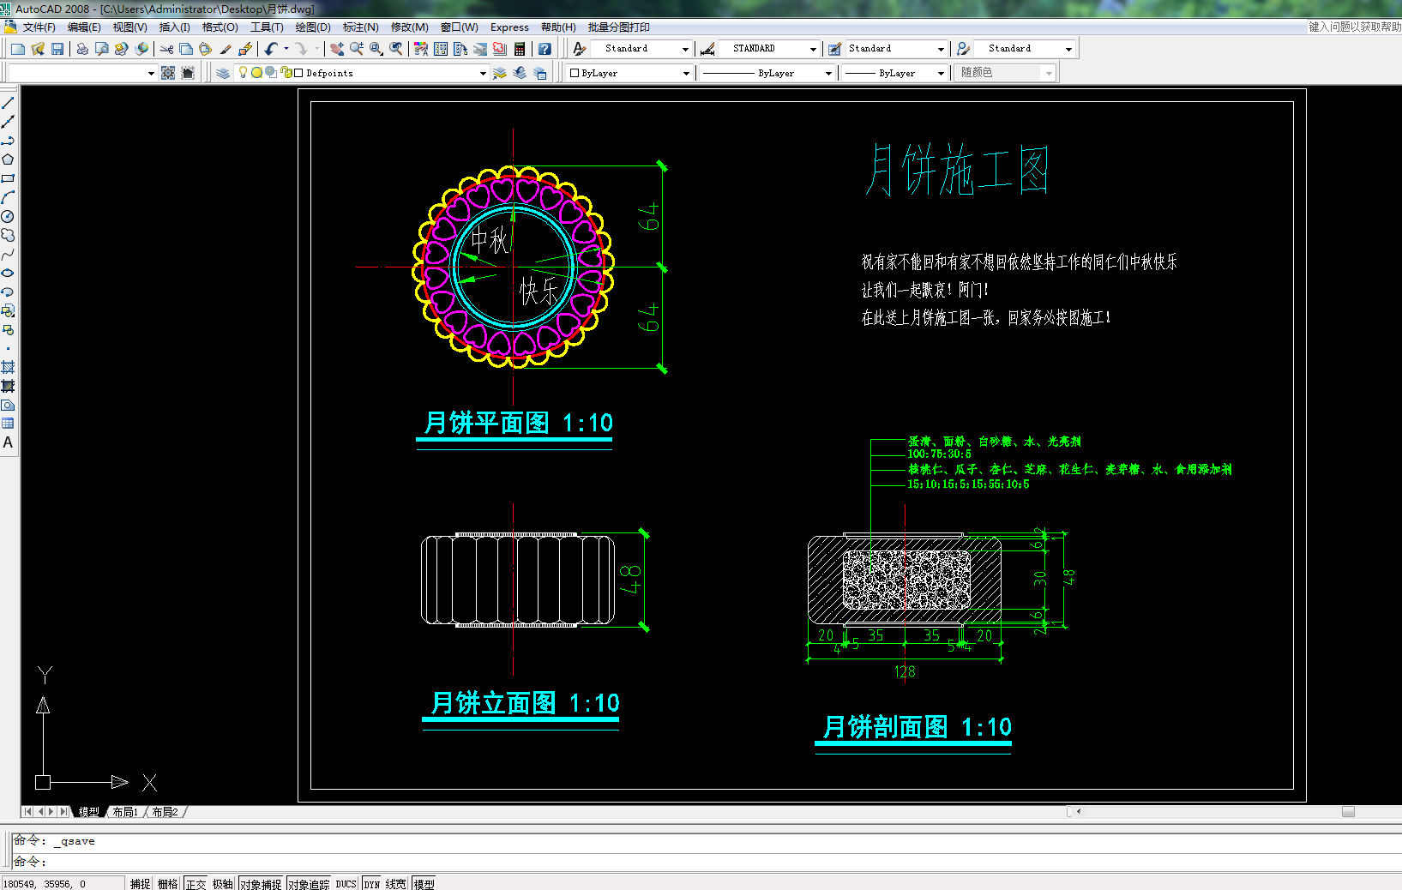
Task: Expand the Dimension Style STANDARD dropdown
Action: pyautogui.click(x=813, y=49)
